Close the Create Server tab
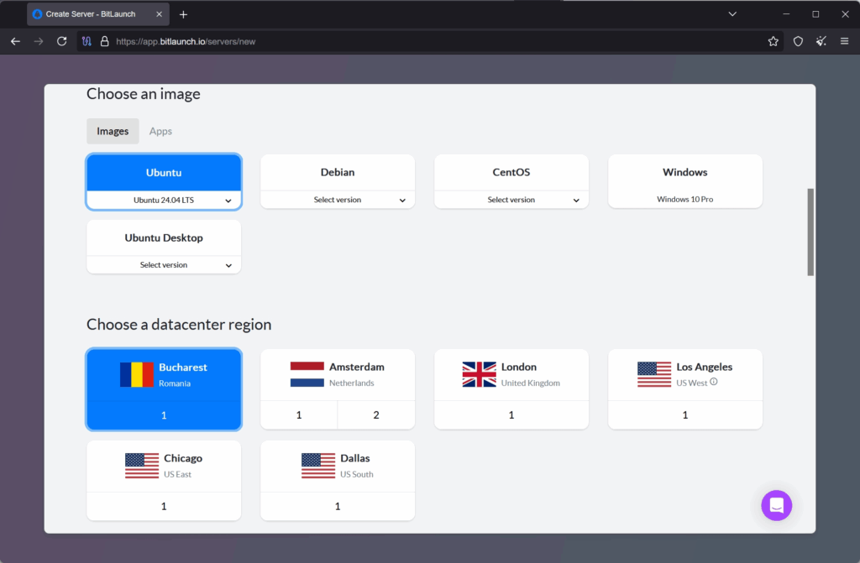Image resolution: width=860 pixels, height=563 pixels. (x=159, y=14)
